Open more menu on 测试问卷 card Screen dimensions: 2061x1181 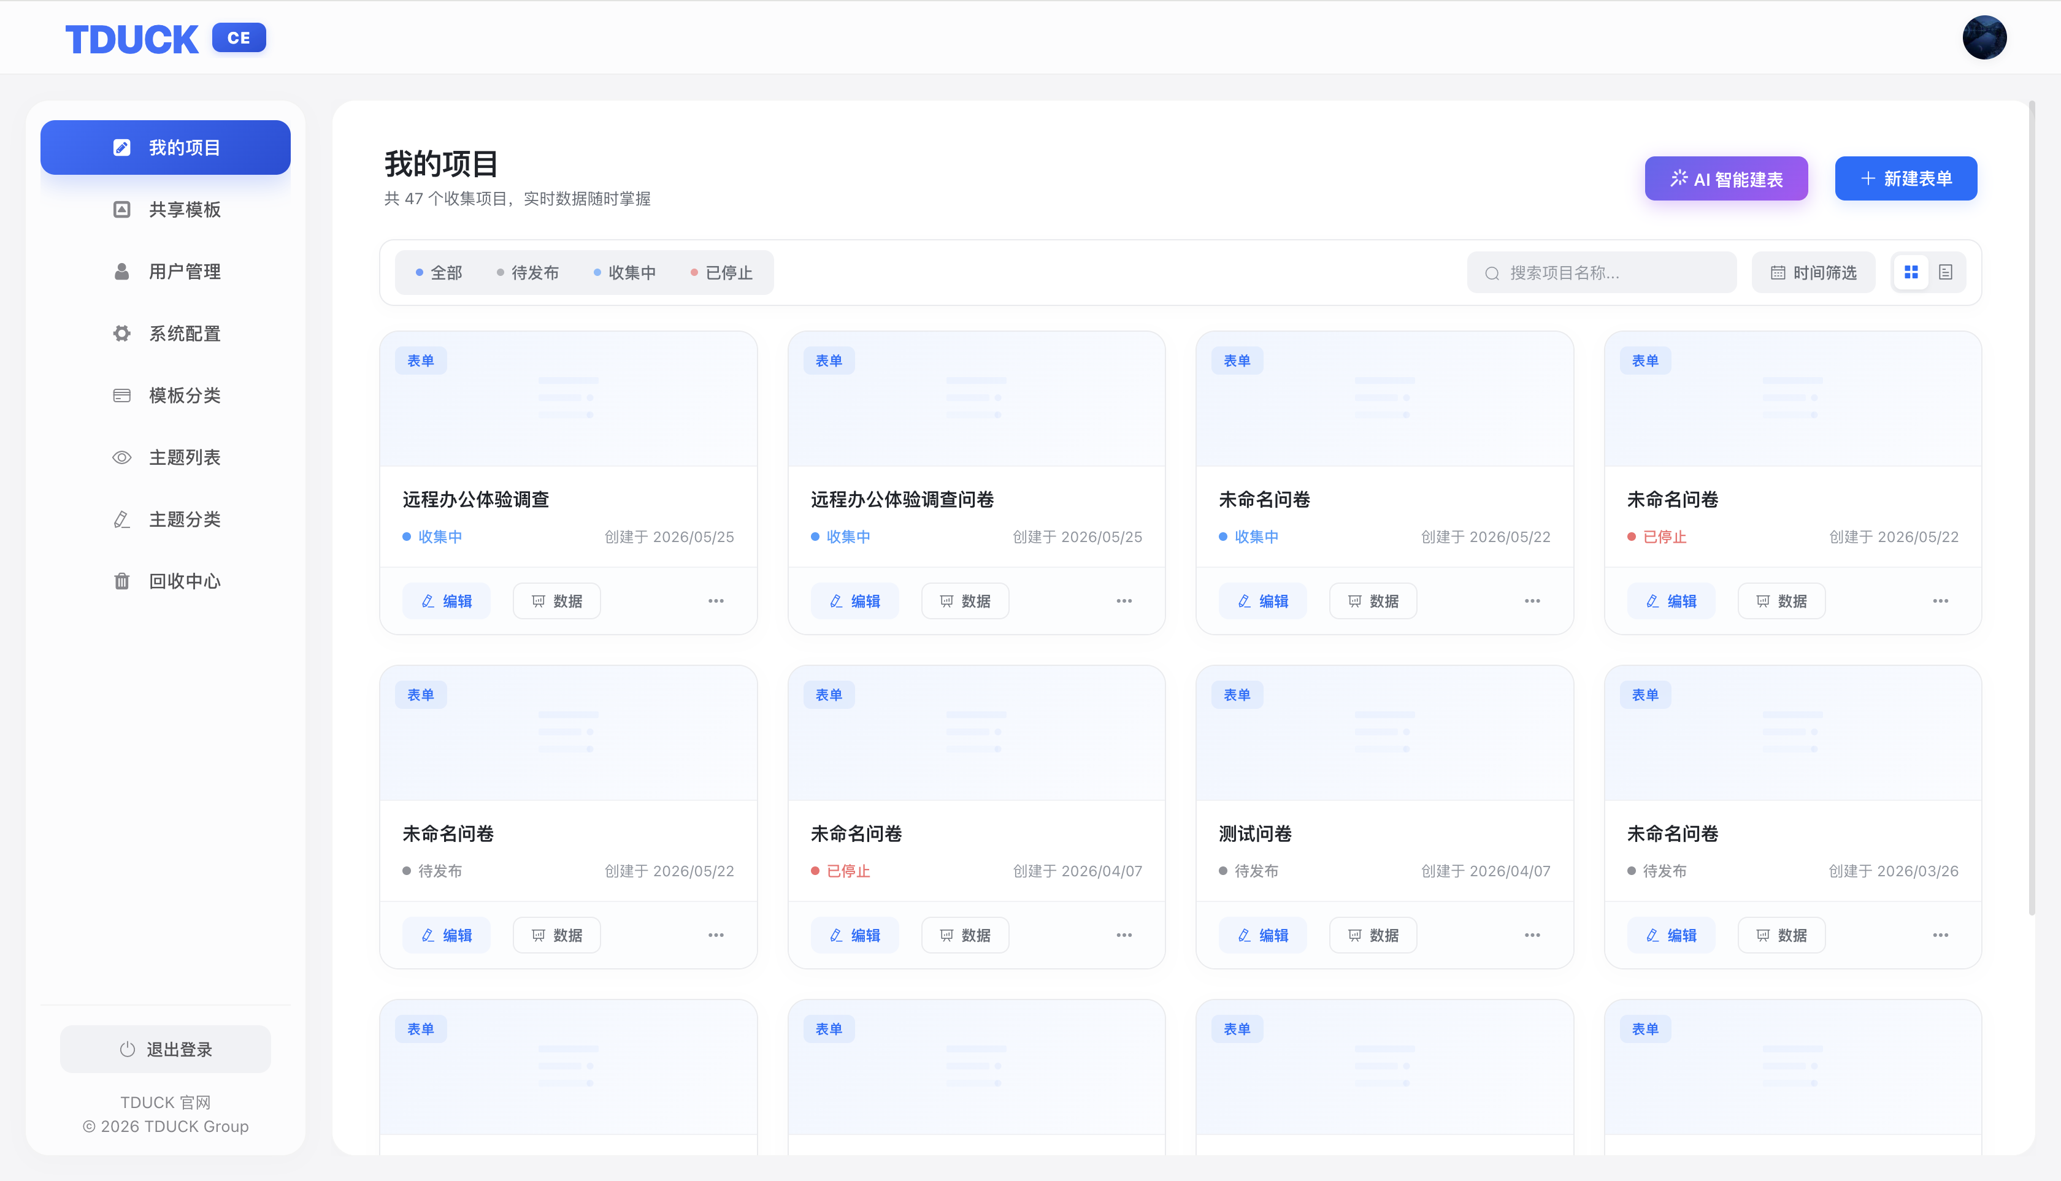(1532, 935)
